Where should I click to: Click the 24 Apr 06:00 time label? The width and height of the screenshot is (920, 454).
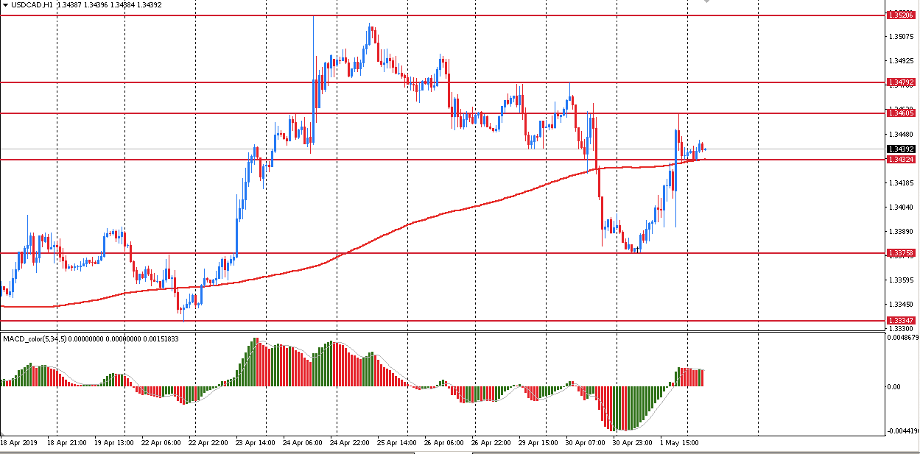tap(303, 443)
